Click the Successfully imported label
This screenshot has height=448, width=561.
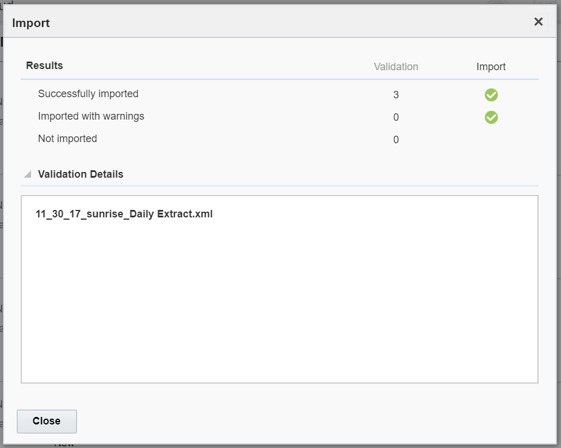tap(88, 94)
